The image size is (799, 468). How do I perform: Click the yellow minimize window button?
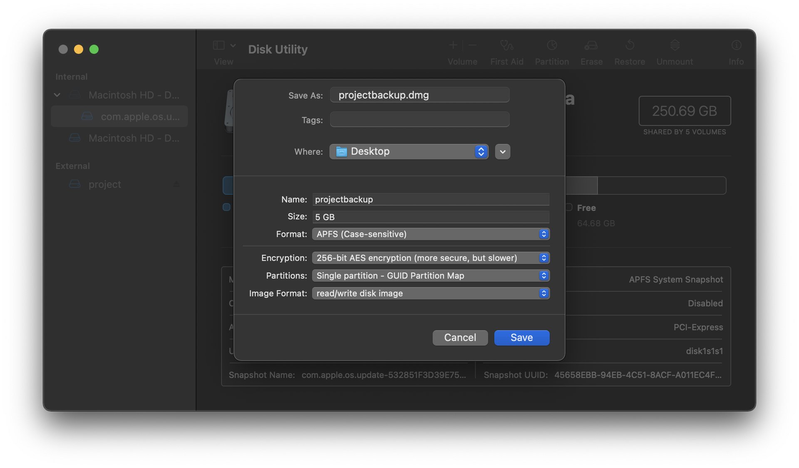(78, 49)
